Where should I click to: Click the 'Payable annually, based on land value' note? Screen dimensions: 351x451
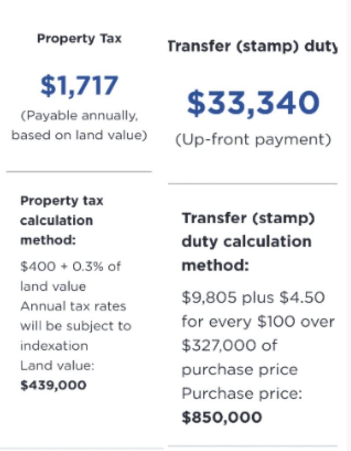(x=79, y=126)
